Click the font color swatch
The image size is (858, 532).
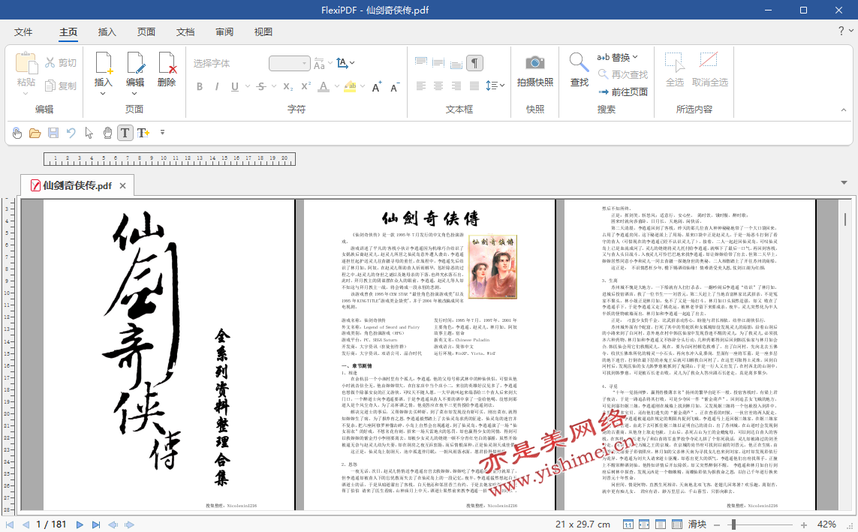click(324, 86)
